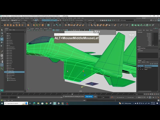
Task: Toggle playback P of layer1
Action: (140, 69)
